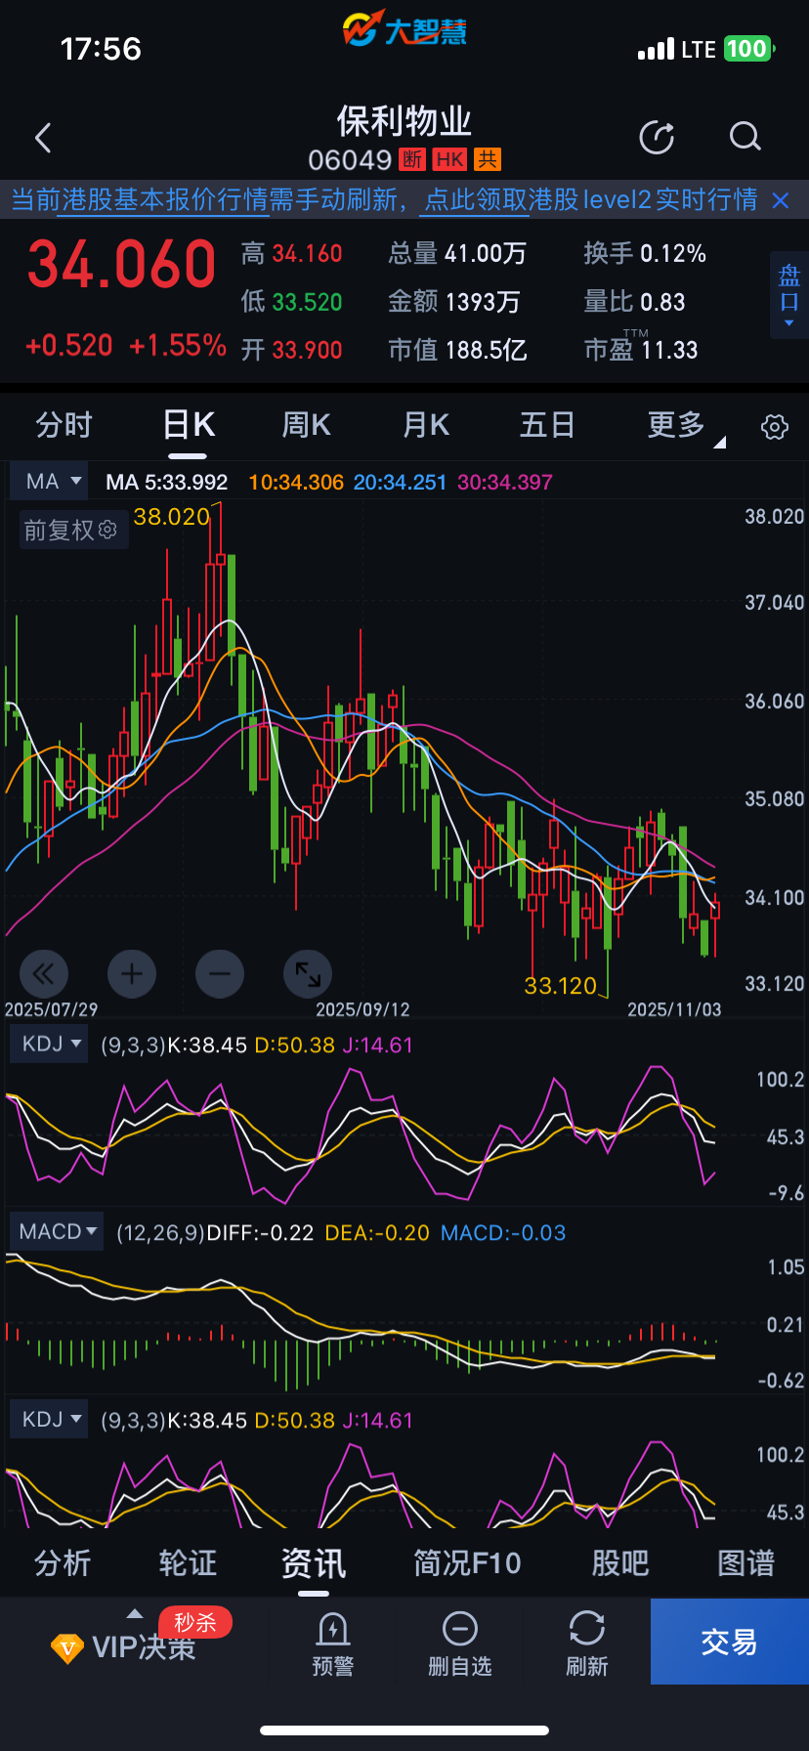Select the 资讯 bottom tab
This screenshot has height=1751, width=809.
pyautogui.click(x=314, y=1562)
